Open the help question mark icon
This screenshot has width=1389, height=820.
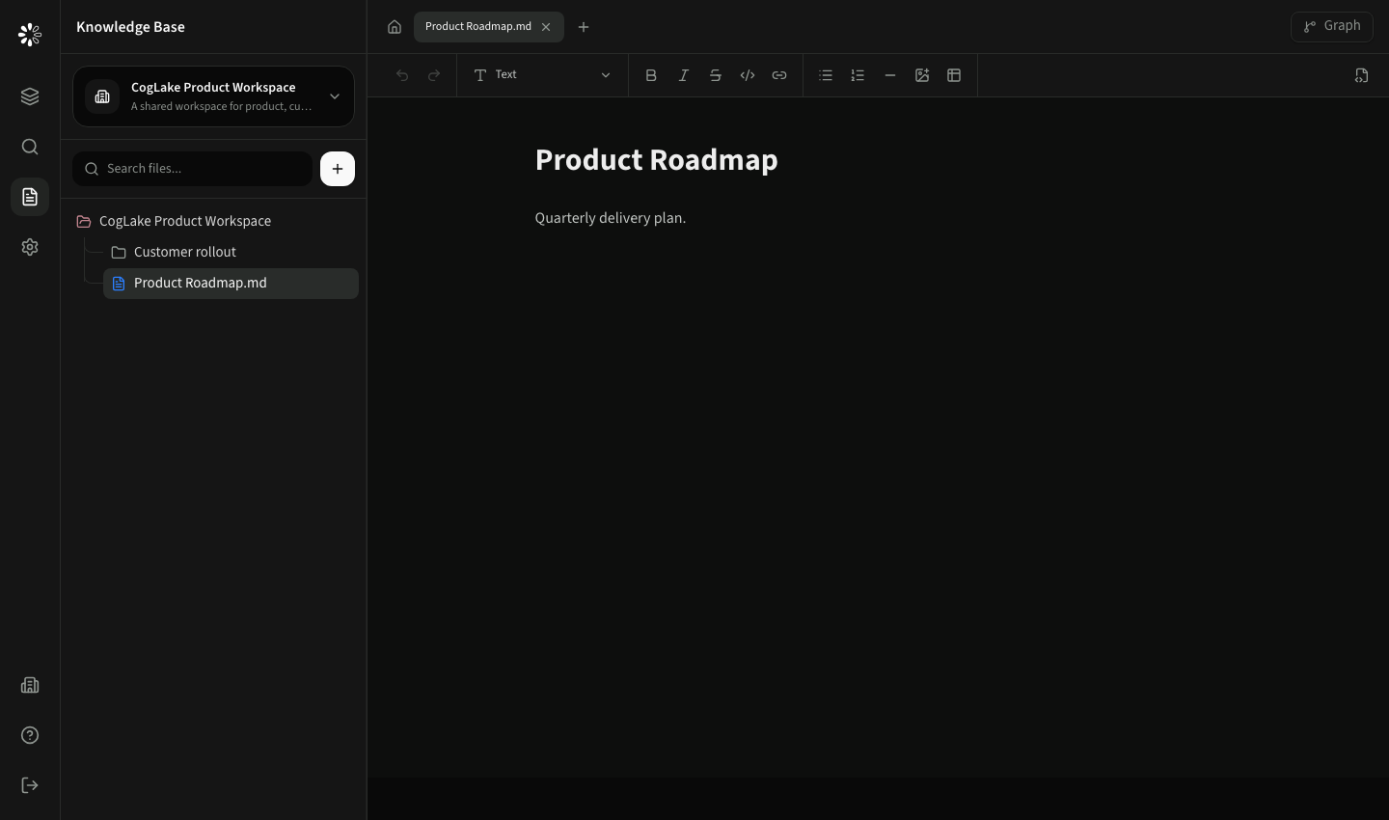coord(30,735)
